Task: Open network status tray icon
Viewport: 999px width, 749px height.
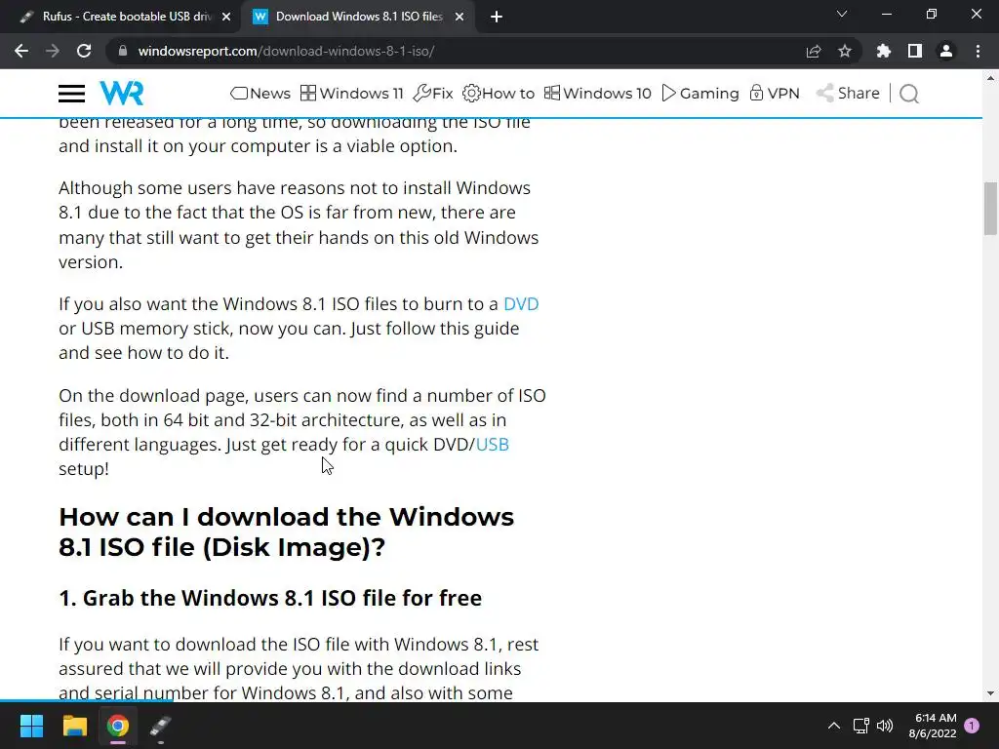Action: coord(860,726)
